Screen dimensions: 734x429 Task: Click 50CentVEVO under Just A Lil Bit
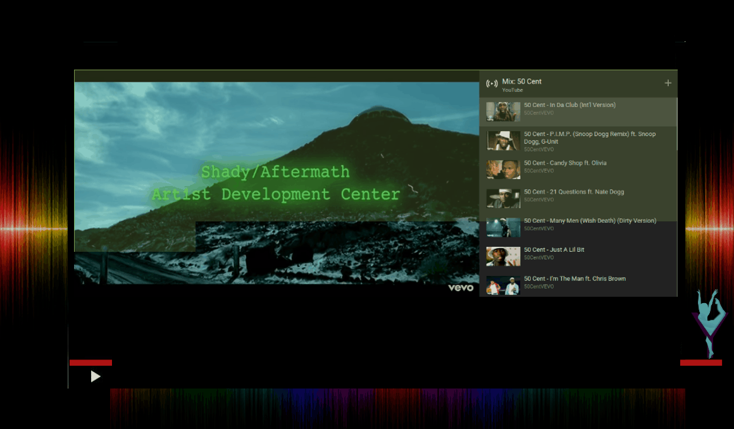click(x=539, y=258)
